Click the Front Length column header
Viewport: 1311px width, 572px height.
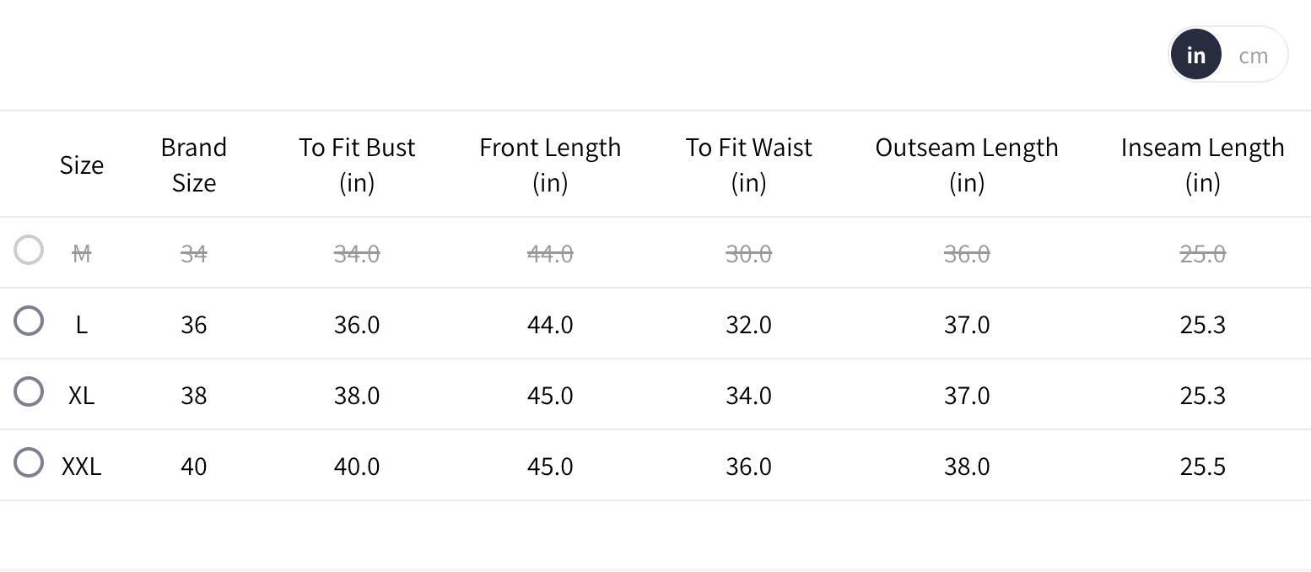pyautogui.click(x=549, y=165)
